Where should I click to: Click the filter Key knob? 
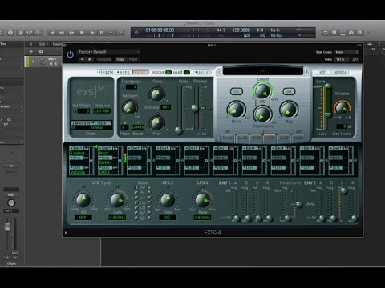coord(289,110)
